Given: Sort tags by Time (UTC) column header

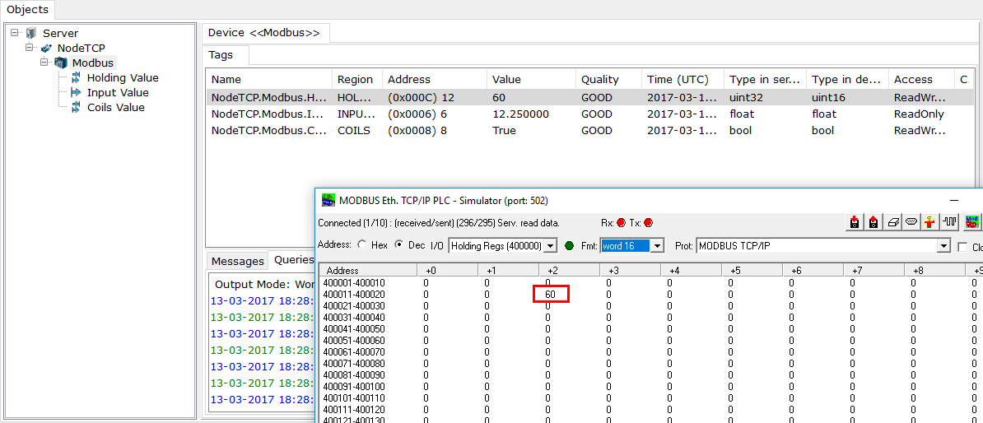Looking at the screenshot, I should 683,80.
